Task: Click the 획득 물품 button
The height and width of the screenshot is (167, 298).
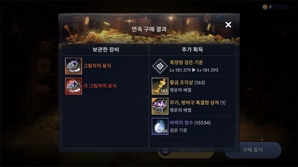Action: coord(186,150)
